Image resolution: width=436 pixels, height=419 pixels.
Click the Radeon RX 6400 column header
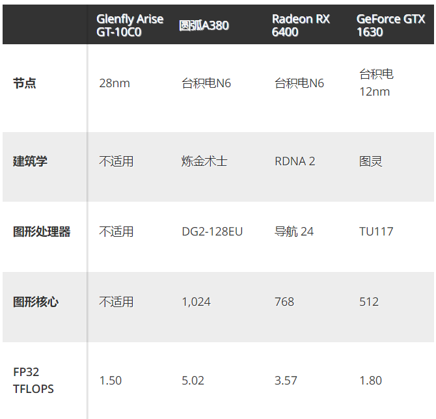(301, 25)
